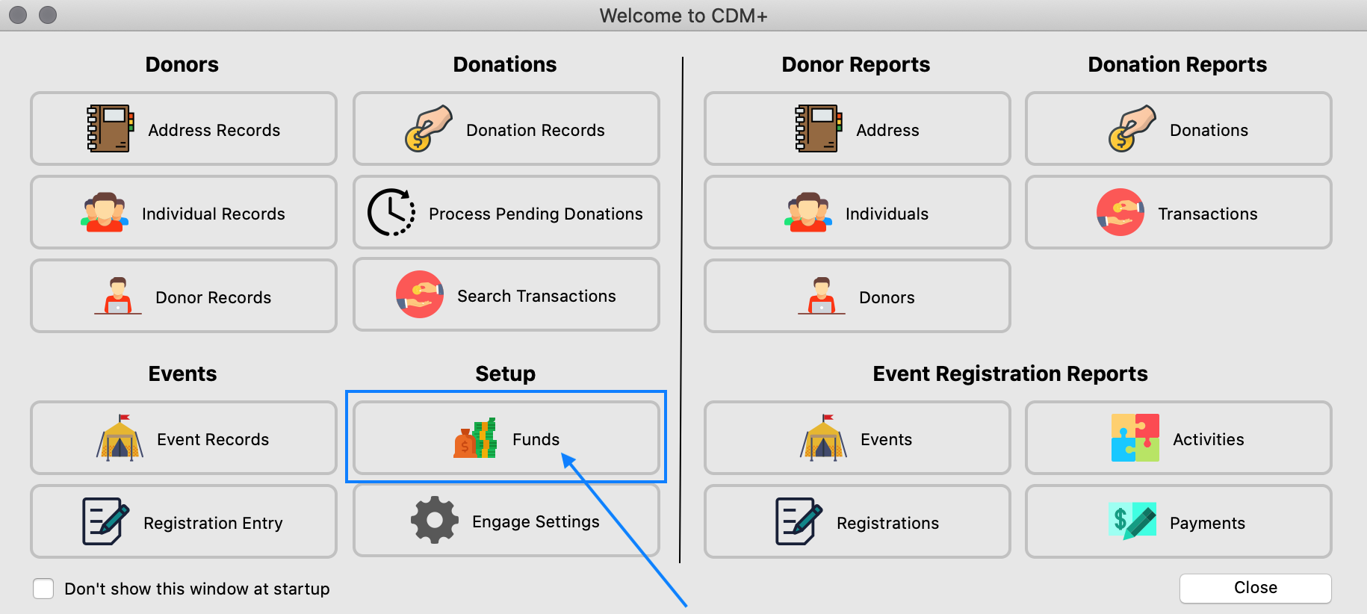Click the Close button
Viewport: 1367px width, 614px height.
click(x=1256, y=588)
